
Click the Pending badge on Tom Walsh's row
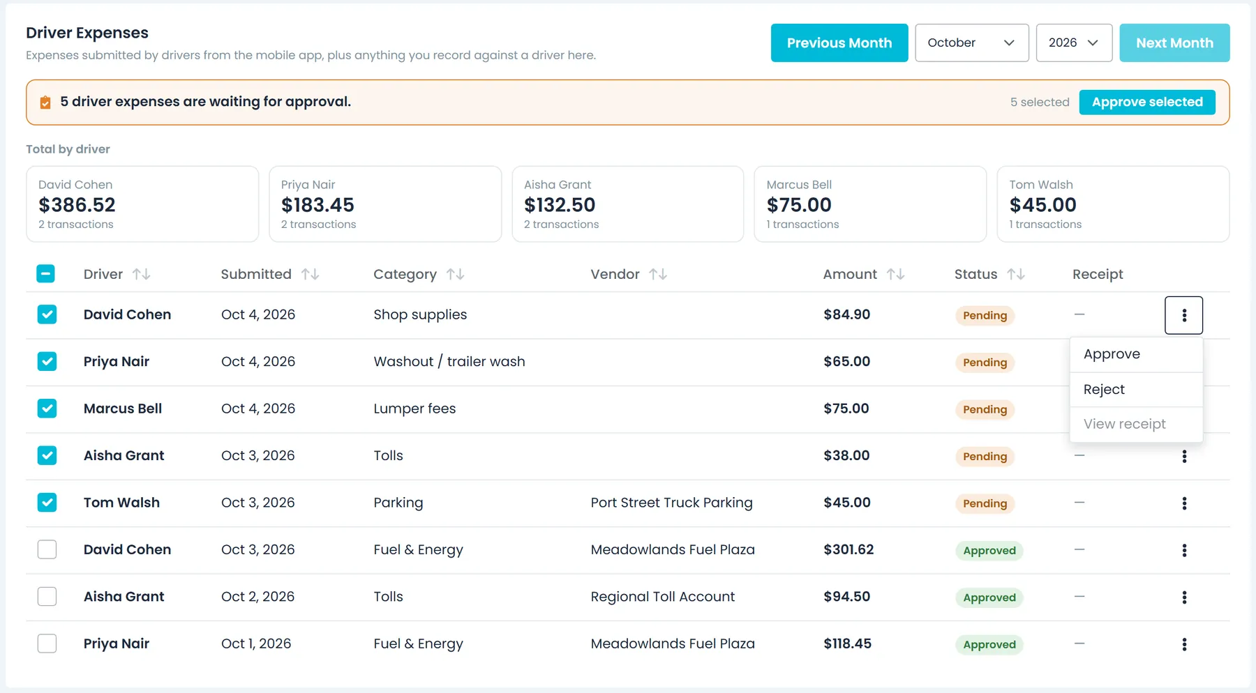(985, 503)
